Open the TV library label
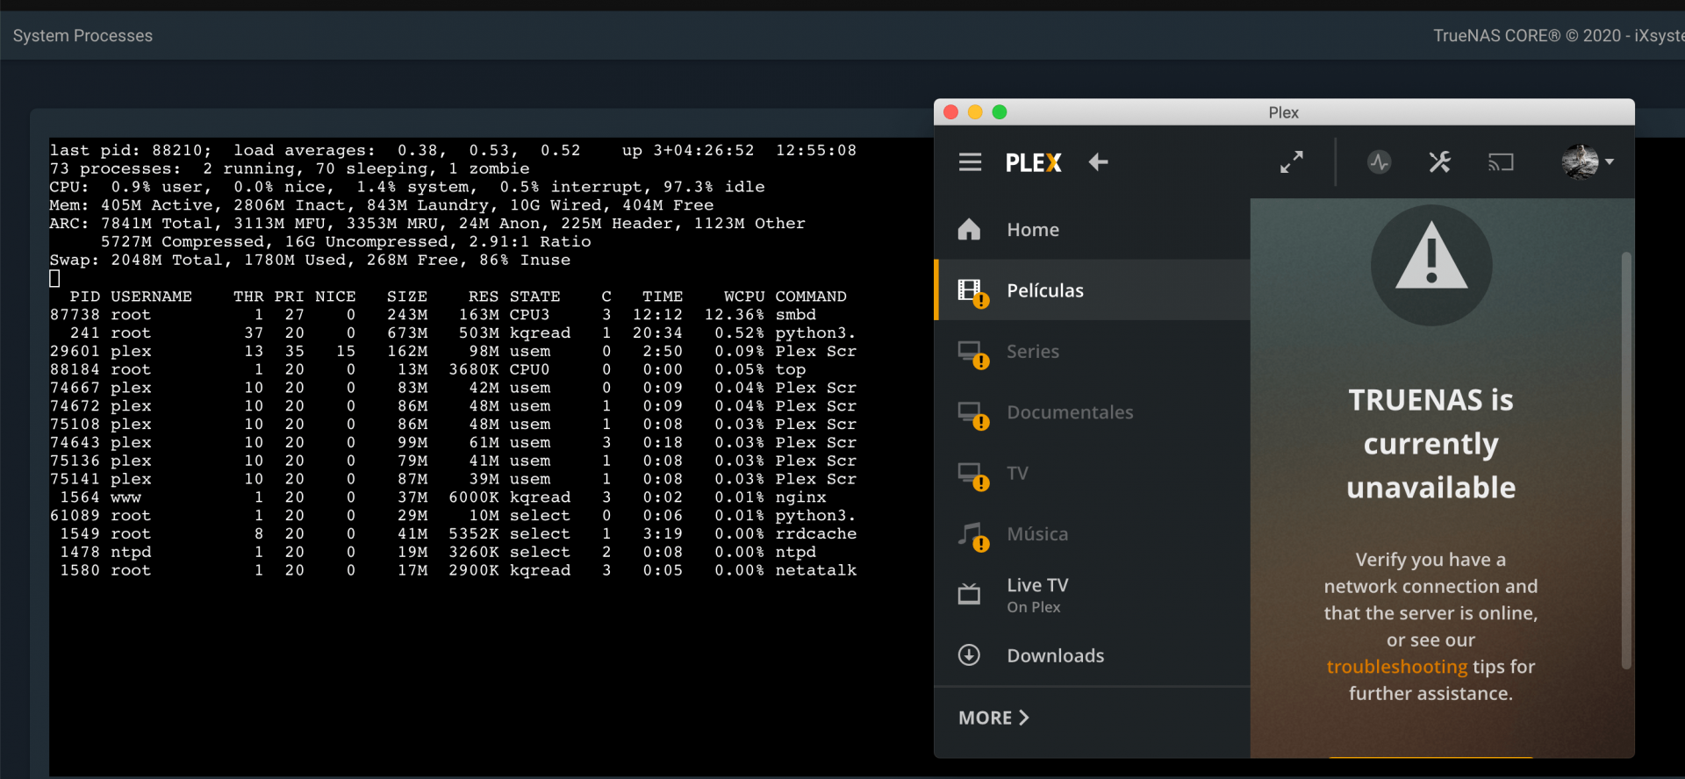This screenshot has width=1685, height=779. (1017, 474)
